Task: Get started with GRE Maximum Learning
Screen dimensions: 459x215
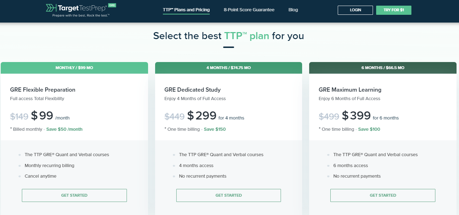Action: 382,195
